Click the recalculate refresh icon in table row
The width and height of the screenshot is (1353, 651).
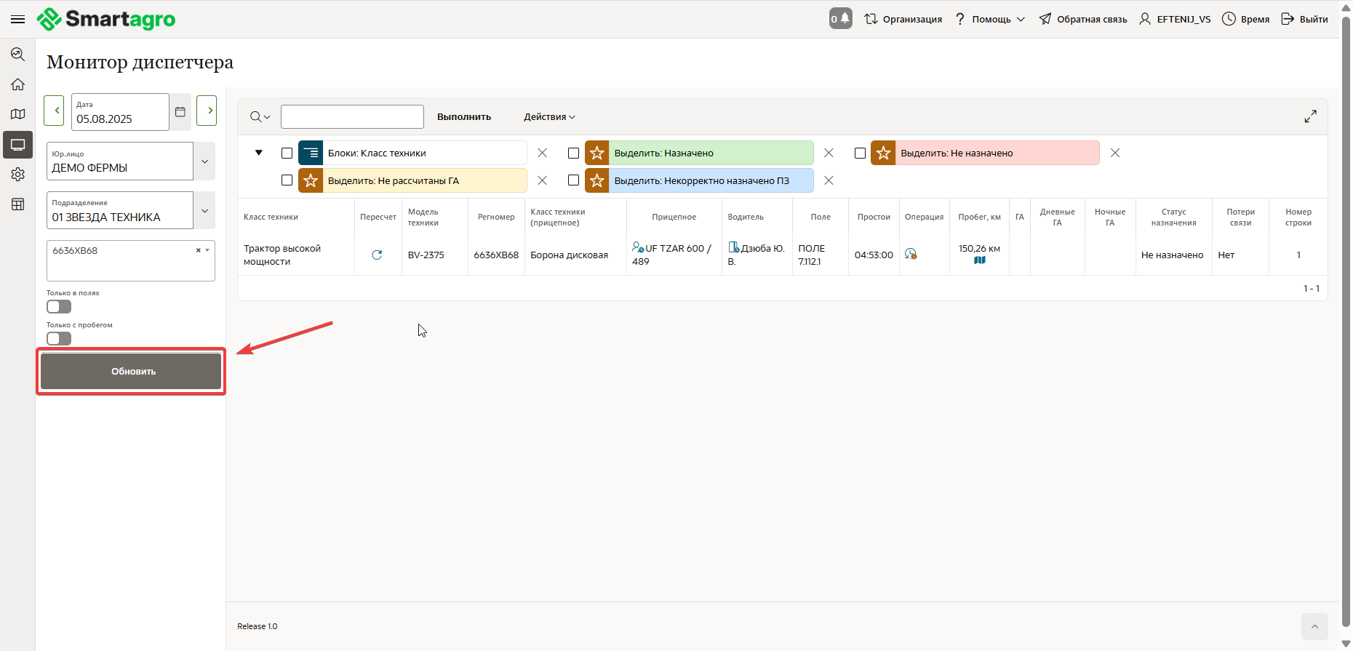click(x=377, y=255)
